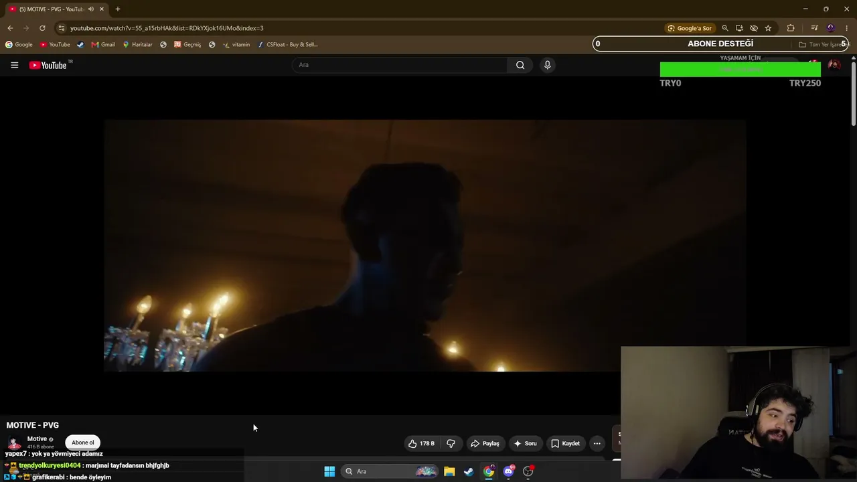Open more actions three-dot menu
The image size is (857, 482).
pos(597,443)
